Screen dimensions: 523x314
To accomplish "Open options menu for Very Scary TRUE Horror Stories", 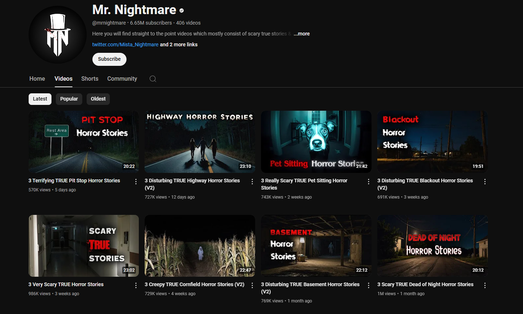I will click(136, 285).
